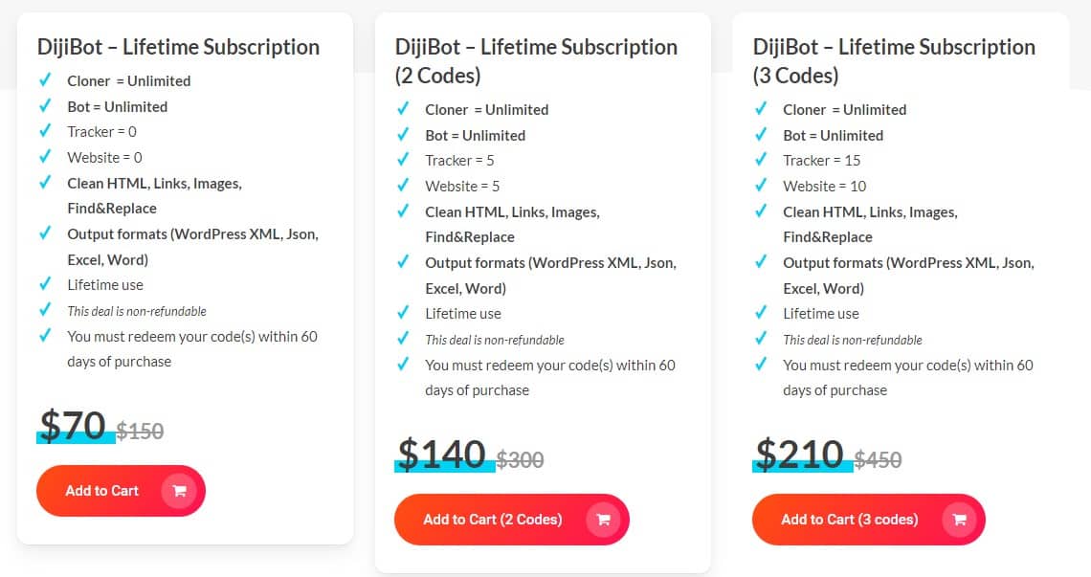Select the 'DijiBot – Lifetime Subscription (2 Codes)' heading
1091x577 pixels.
[535, 59]
